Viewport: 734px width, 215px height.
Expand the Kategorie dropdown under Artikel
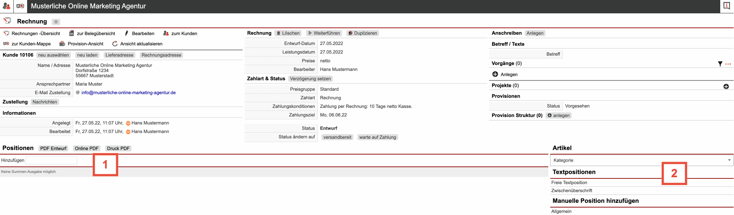coord(642,160)
